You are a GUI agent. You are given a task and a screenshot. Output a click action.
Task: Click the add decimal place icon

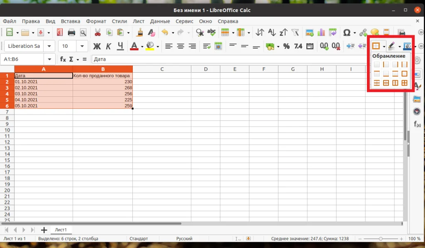tap(324, 47)
